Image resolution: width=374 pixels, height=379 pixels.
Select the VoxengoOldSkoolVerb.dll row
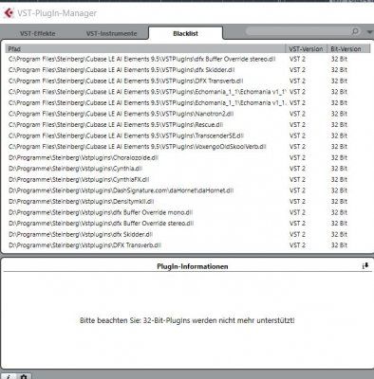187,147
